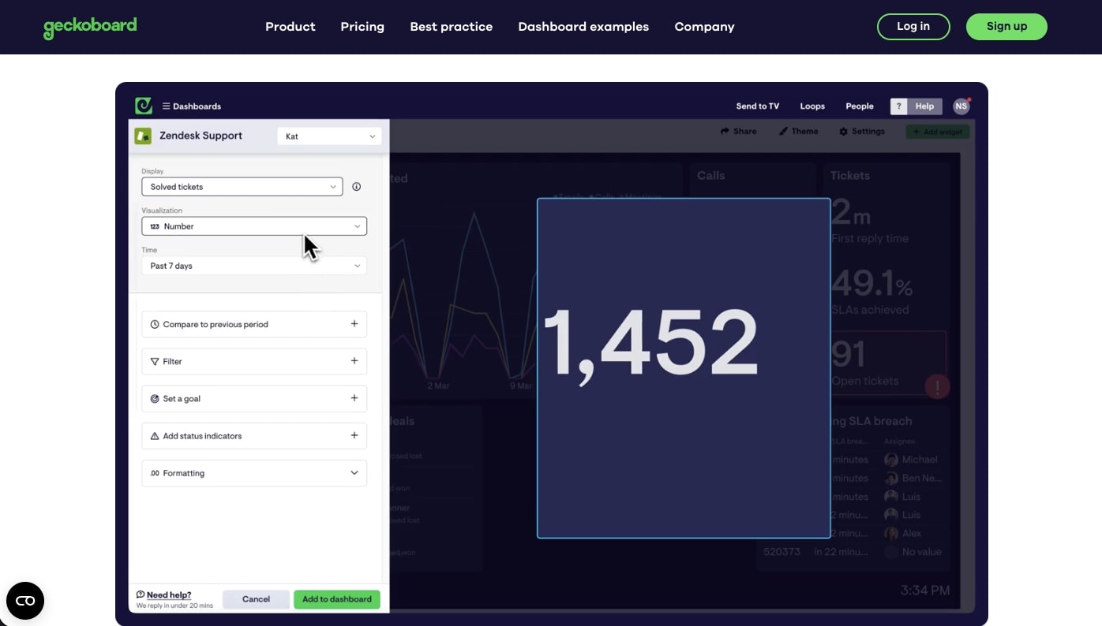This screenshot has width=1102, height=626.
Task: Click the Add to dashboard button
Action: (336, 599)
